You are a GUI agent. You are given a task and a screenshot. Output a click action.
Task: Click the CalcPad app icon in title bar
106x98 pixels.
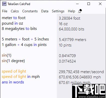point(4,4)
